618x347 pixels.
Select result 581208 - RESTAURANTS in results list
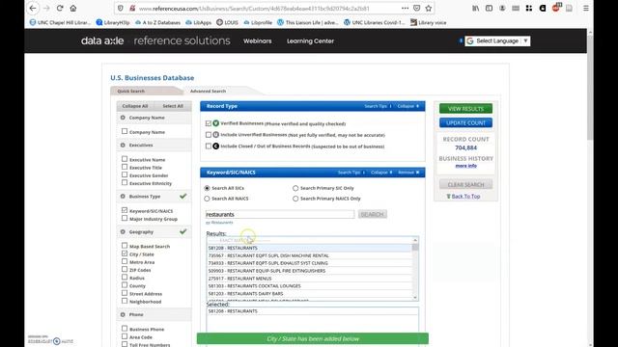(x=309, y=248)
